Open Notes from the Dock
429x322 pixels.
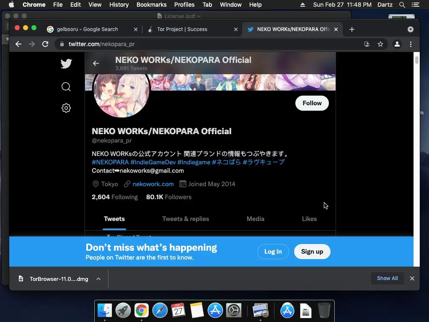coord(197,310)
